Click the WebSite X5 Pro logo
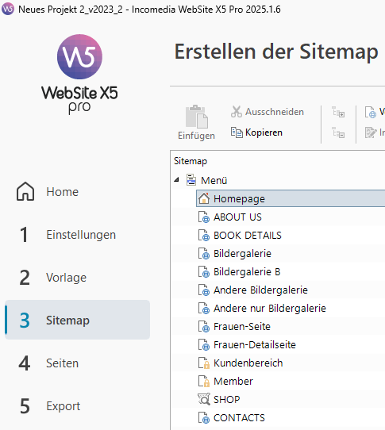Viewport: 385px width, 430px height. (79, 74)
